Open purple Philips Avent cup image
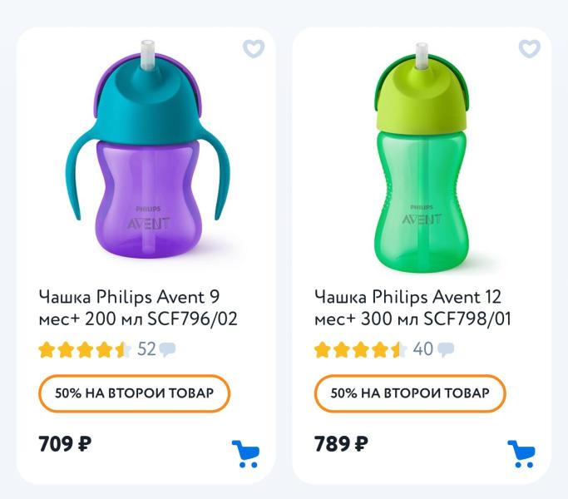The height and width of the screenshot is (499, 568). point(146,150)
